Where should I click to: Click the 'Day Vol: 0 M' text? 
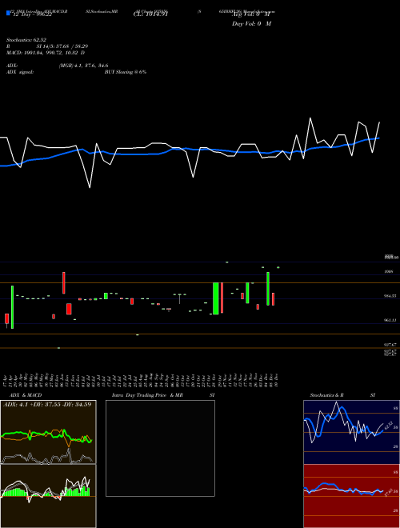251,23
